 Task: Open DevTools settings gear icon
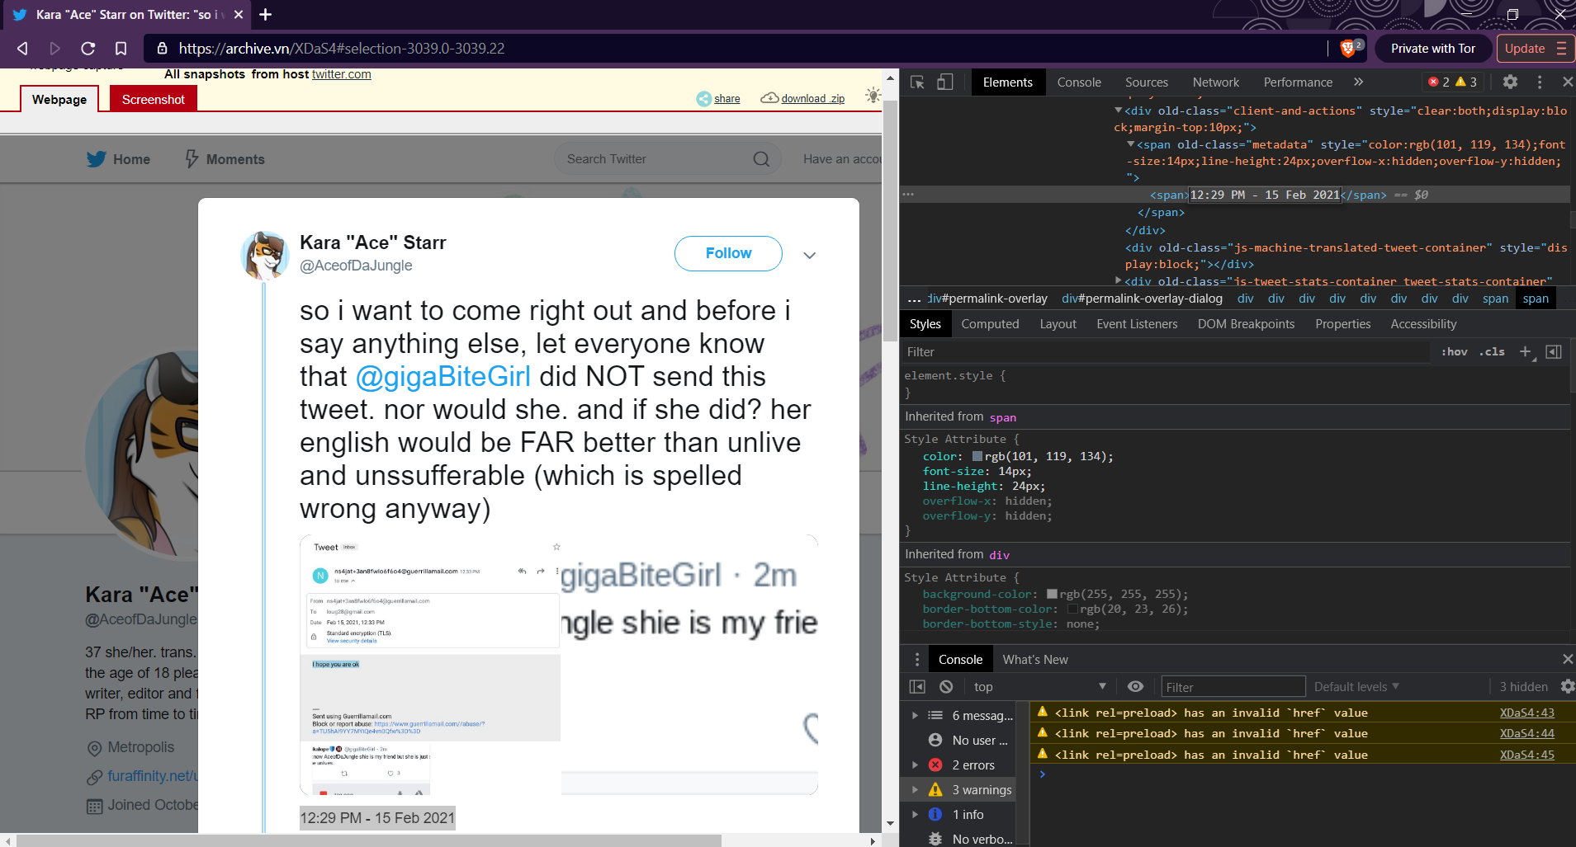tap(1510, 82)
